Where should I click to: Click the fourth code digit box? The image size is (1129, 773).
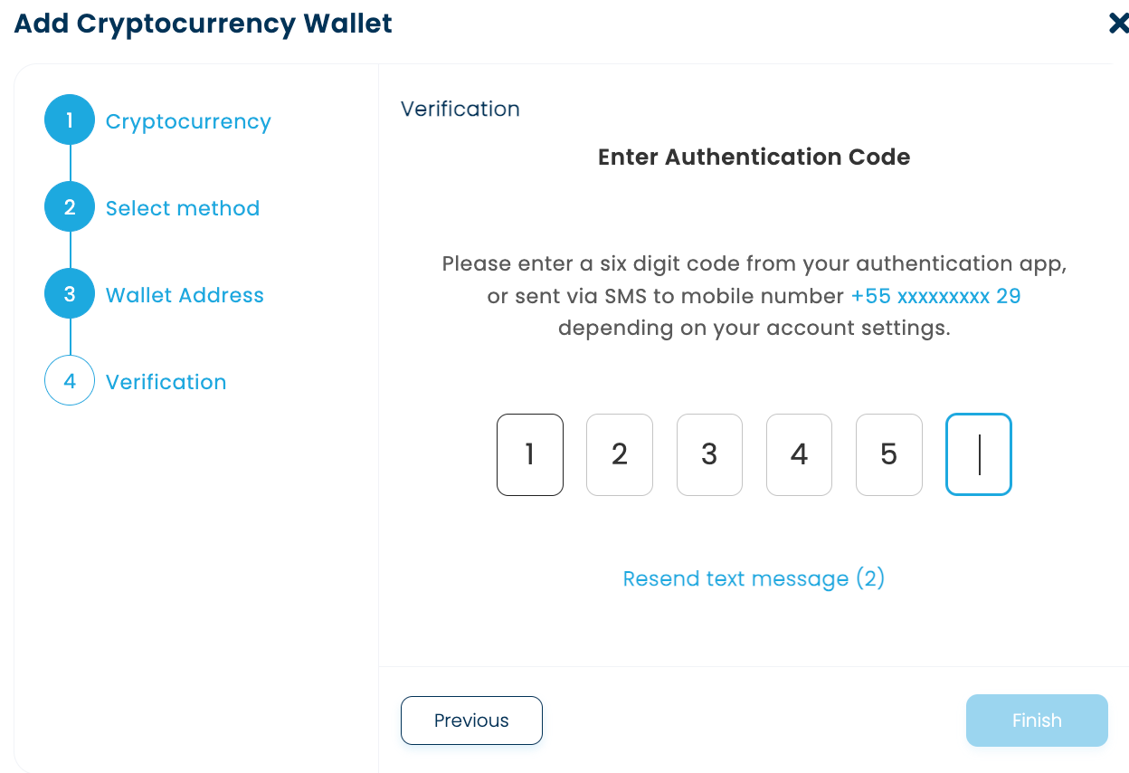[799, 454]
